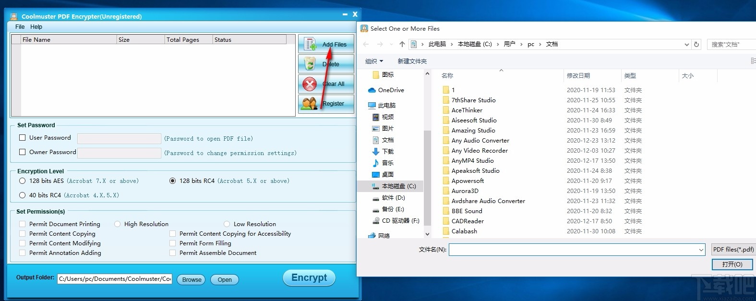Toggle Permit Content Copying for Accessibility
This screenshot has width=756, height=301.
pyautogui.click(x=172, y=234)
